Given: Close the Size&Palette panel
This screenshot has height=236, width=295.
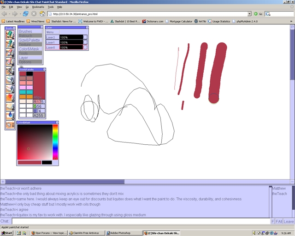Looking at the screenshot, I should click(44, 70).
